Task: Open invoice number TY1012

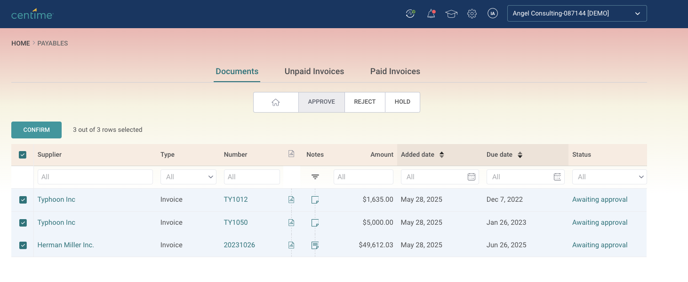Action: 236,199
